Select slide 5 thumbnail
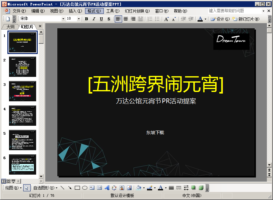Viewport: 273px width, 200px height. point(23,140)
